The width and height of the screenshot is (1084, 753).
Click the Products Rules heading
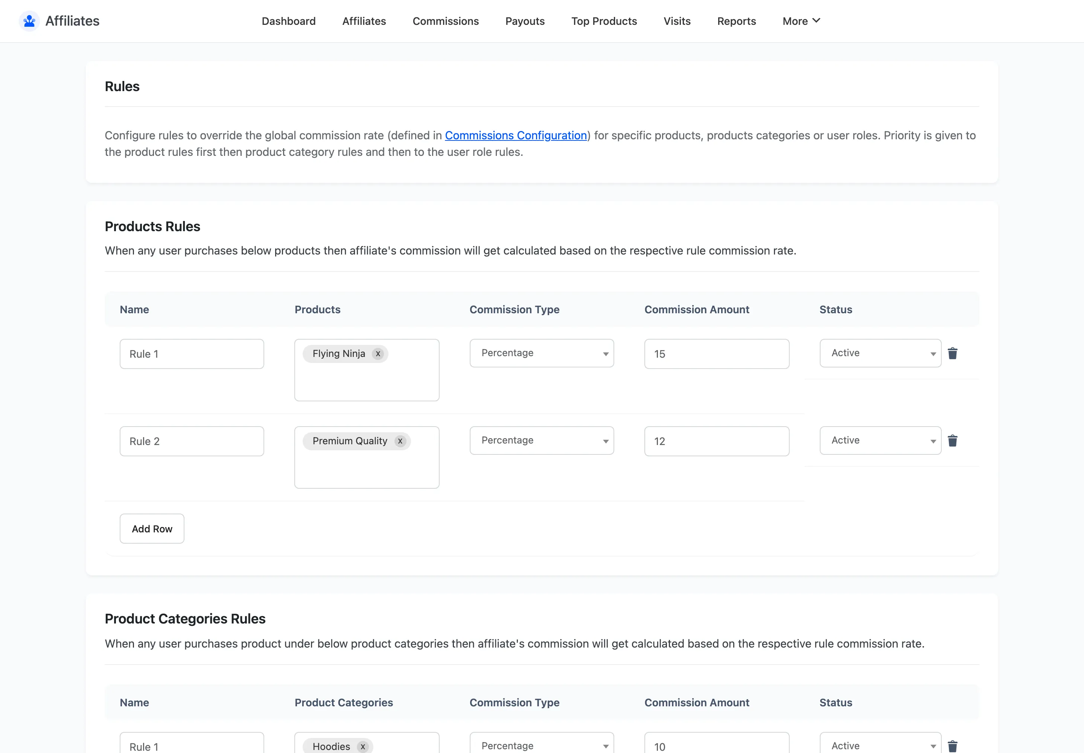tap(152, 227)
